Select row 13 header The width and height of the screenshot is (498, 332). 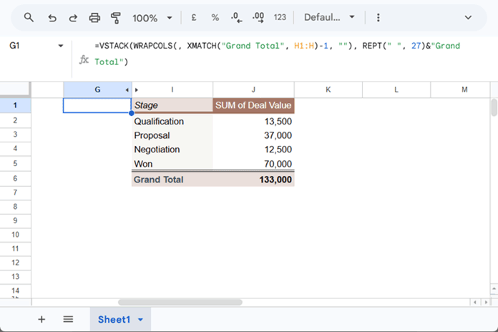(x=15, y=276)
